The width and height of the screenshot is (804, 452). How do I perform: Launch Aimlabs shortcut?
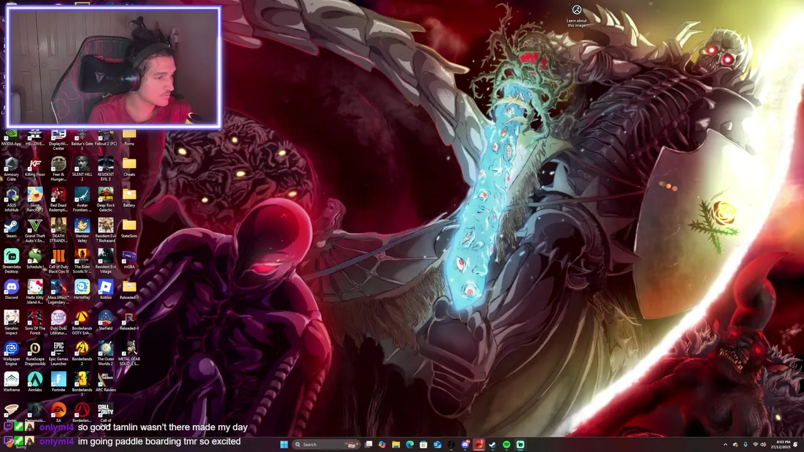(x=35, y=382)
